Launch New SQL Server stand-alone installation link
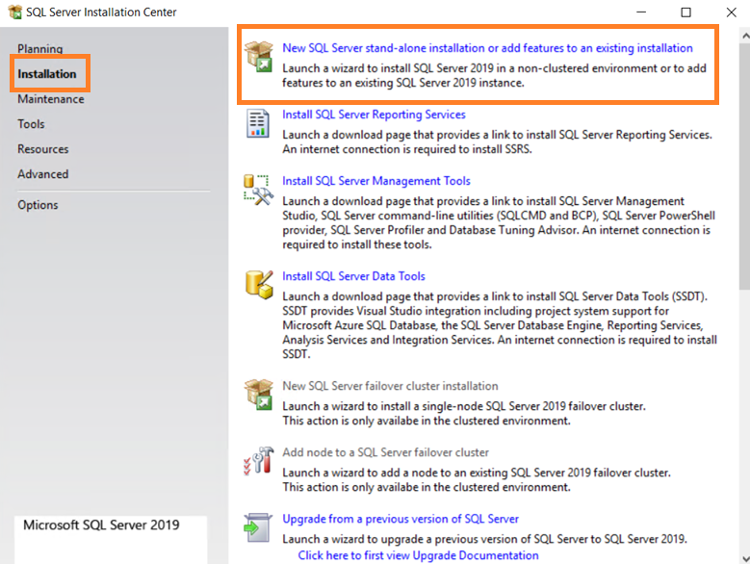This screenshot has height=564, width=750. point(487,48)
